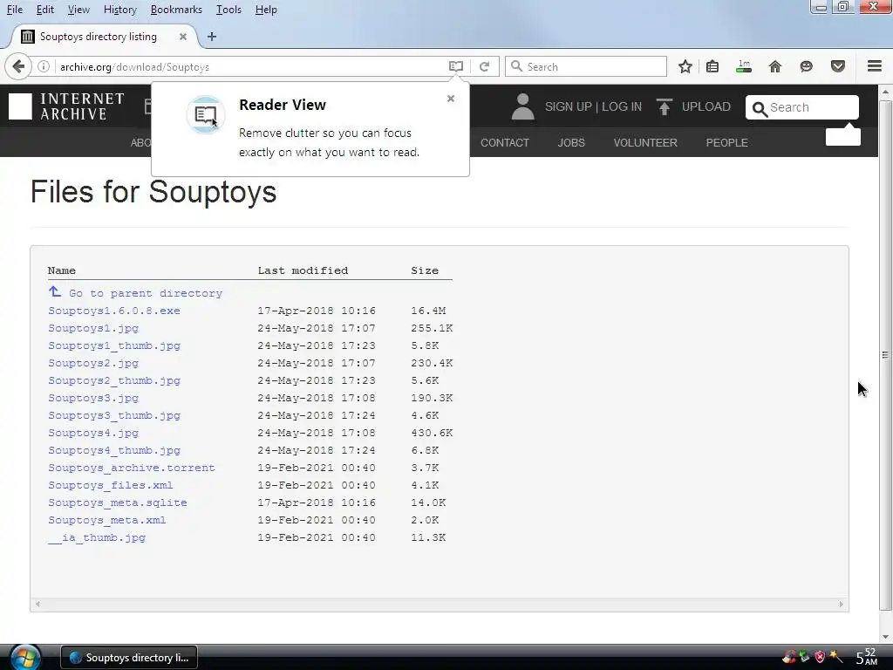Open Souptoys_meta.xml link

[107, 520]
